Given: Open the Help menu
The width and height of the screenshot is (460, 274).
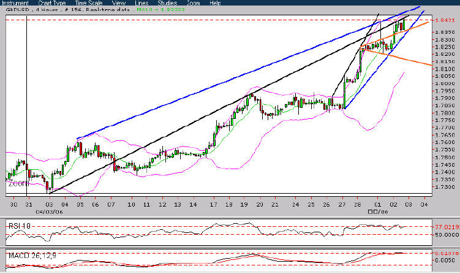Looking at the screenshot, I should coord(215,3).
